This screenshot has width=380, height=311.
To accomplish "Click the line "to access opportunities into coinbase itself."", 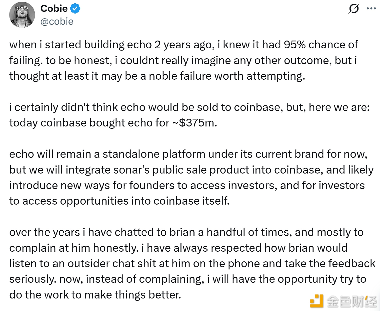I will (x=119, y=201).
